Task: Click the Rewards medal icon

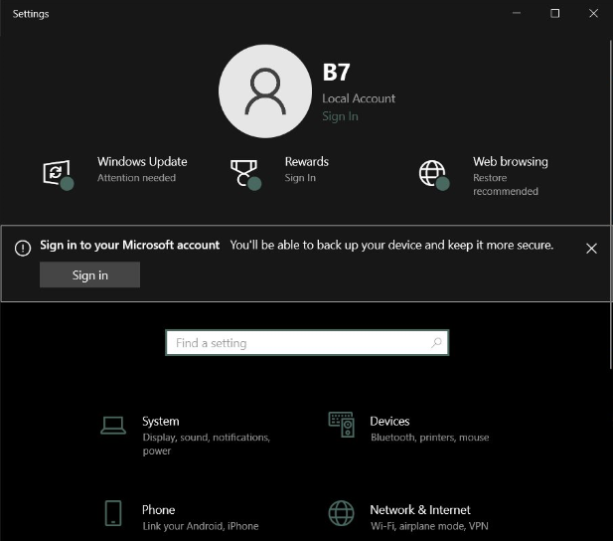Action: click(245, 174)
